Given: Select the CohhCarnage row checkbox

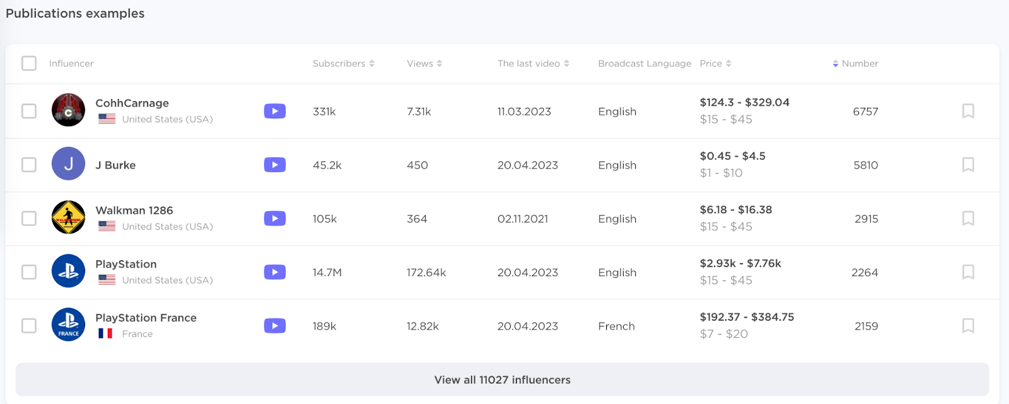Looking at the screenshot, I should pos(29,112).
